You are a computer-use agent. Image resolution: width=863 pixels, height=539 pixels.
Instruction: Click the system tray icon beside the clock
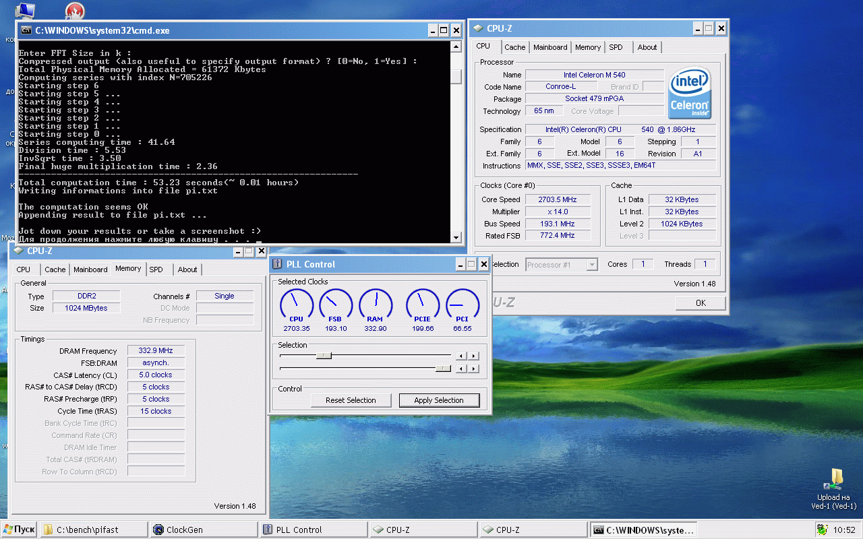click(x=821, y=530)
